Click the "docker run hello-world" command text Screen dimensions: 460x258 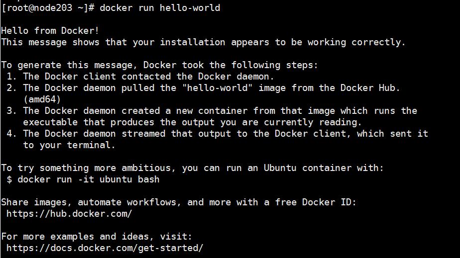click(160, 8)
